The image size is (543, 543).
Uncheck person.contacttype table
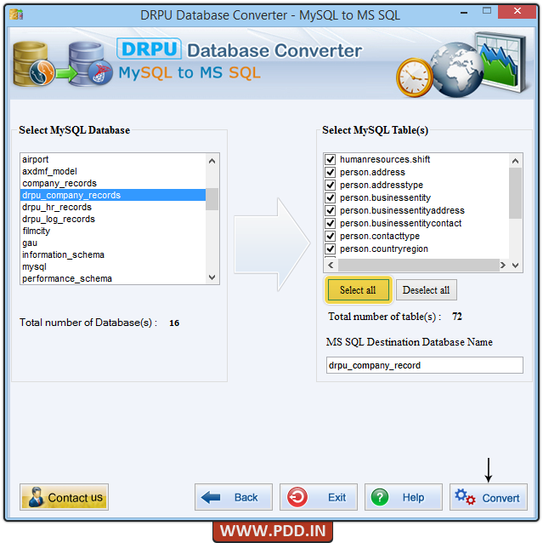(331, 236)
